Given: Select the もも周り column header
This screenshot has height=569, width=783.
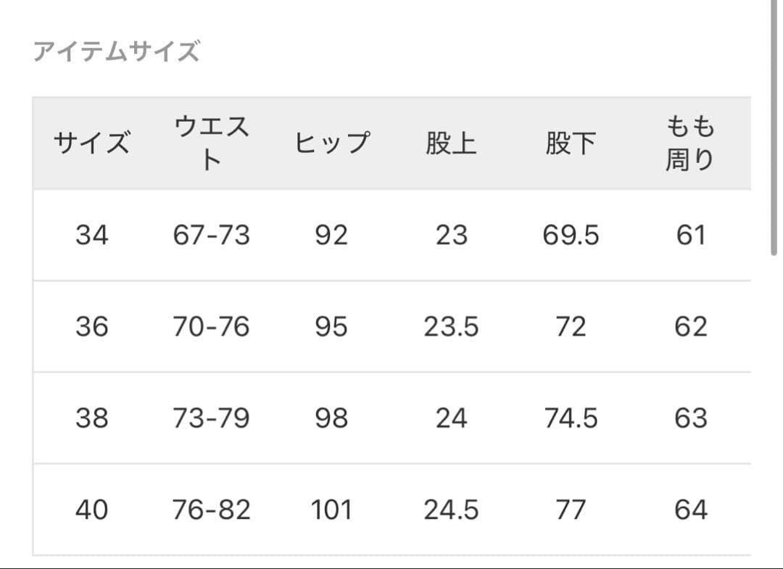Looking at the screenshot, I should click(690, 144).
